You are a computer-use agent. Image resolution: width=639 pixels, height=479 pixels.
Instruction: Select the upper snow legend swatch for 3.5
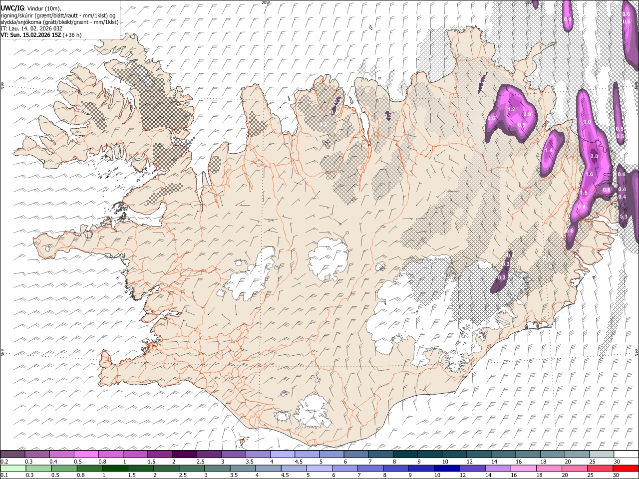[258, 454]
